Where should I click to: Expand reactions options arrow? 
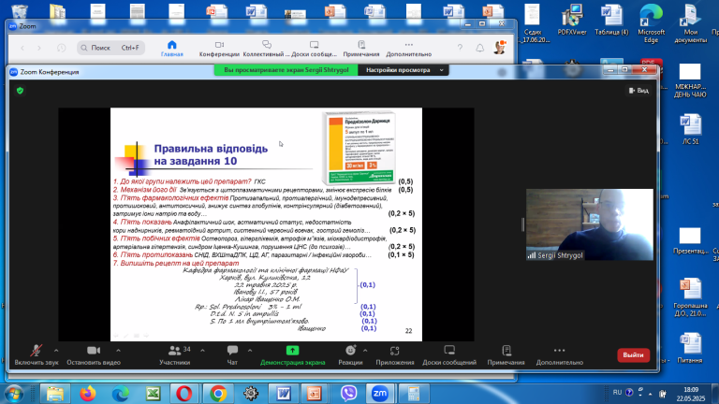point(365,351)
